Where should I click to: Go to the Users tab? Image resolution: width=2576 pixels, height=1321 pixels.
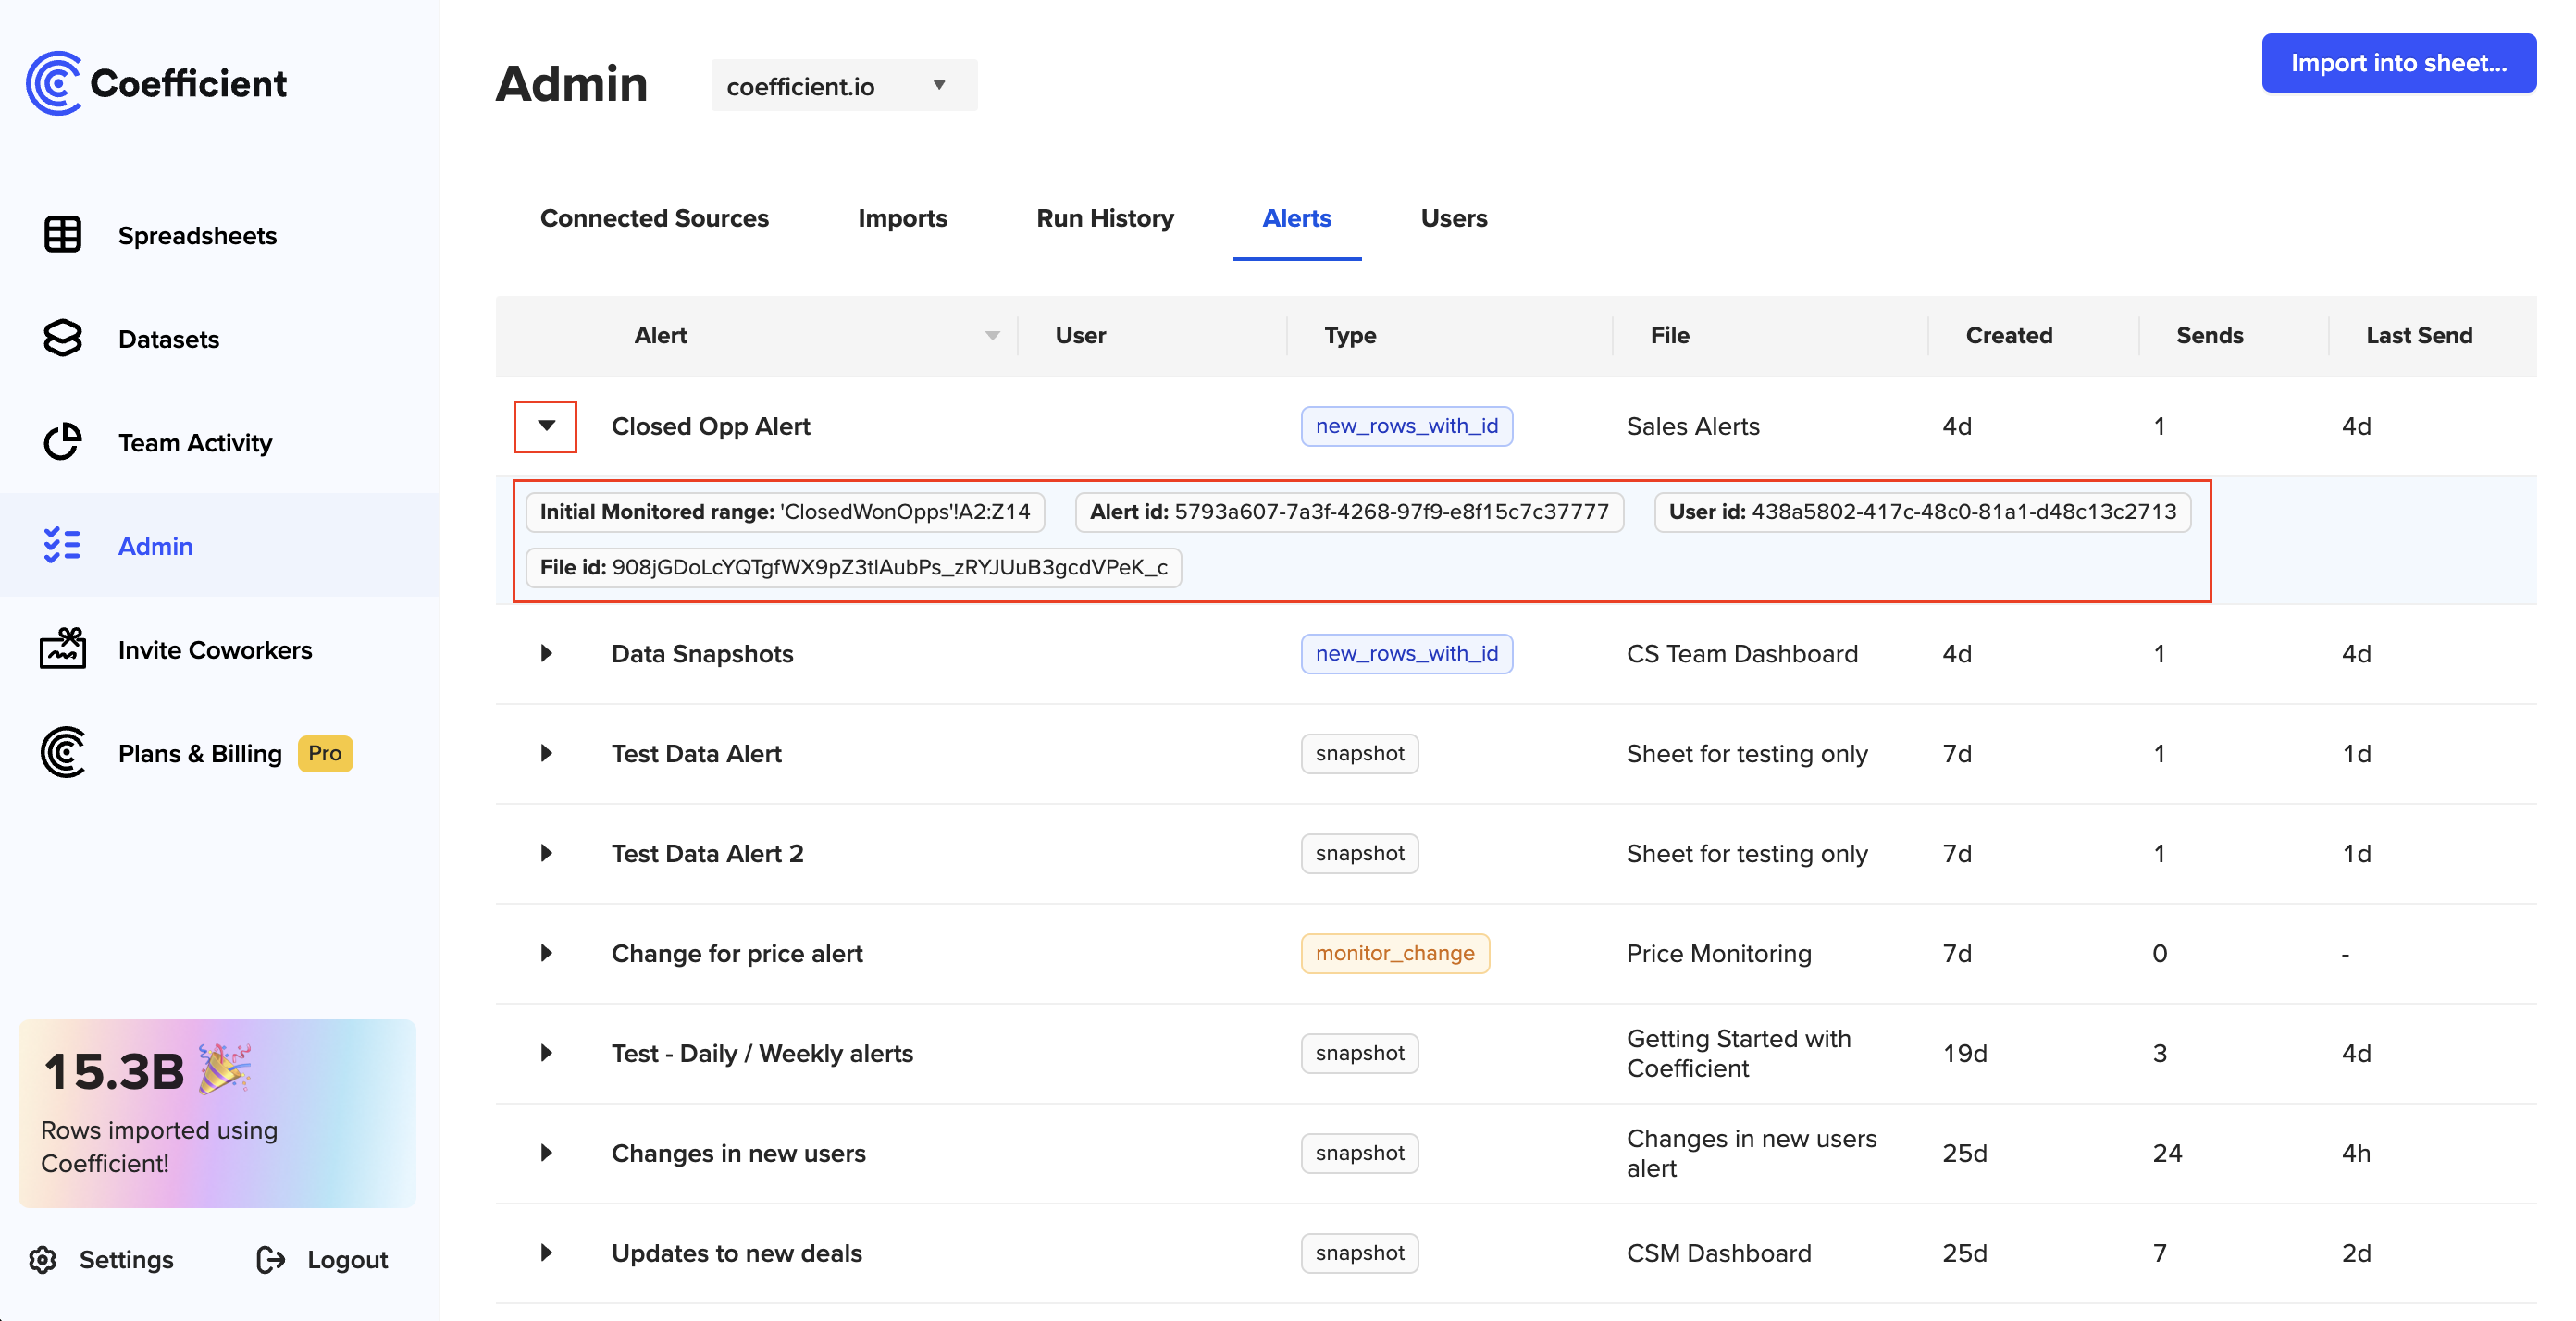(1454, 218)
